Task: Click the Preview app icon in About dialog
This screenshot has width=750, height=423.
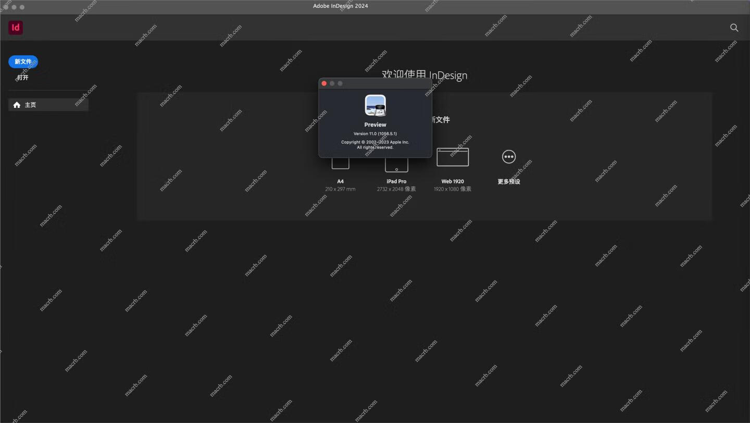Action: (376, 105)
